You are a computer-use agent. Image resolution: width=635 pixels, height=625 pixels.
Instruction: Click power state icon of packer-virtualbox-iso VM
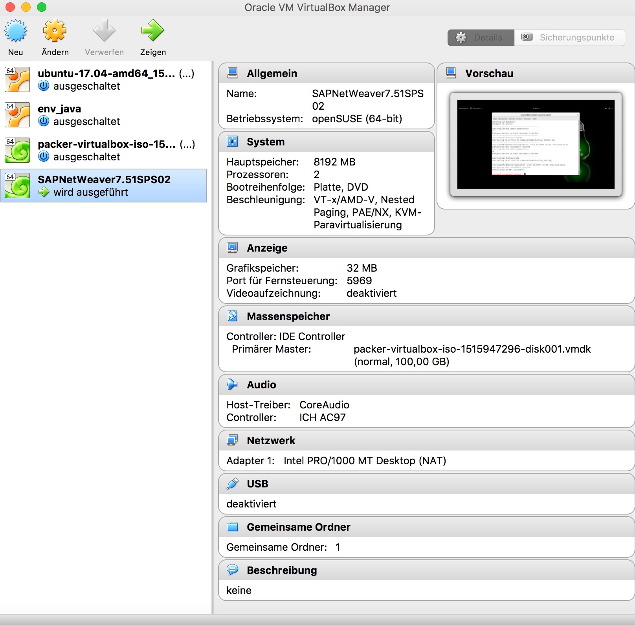point(44,156)
